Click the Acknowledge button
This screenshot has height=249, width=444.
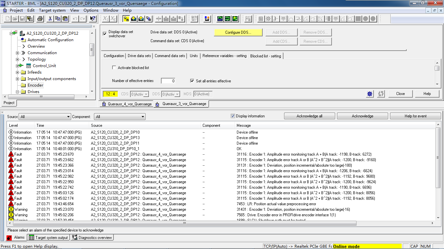362,116
